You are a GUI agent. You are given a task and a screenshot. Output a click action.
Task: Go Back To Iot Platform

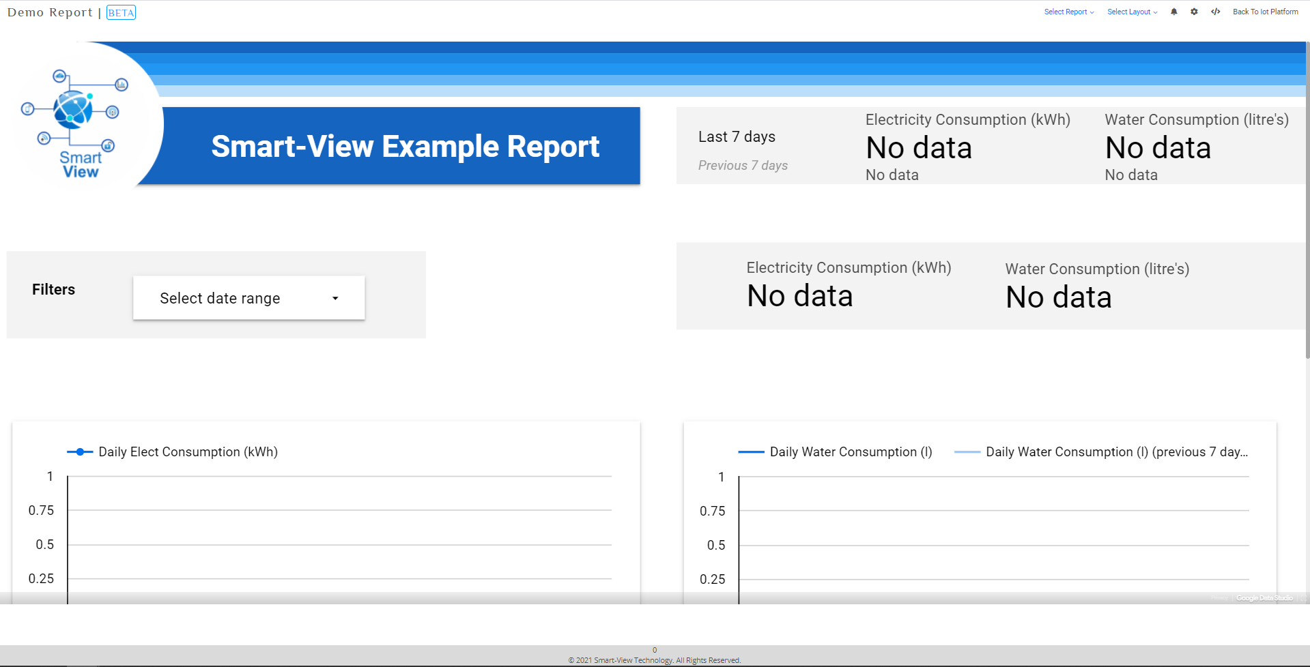1265,12
